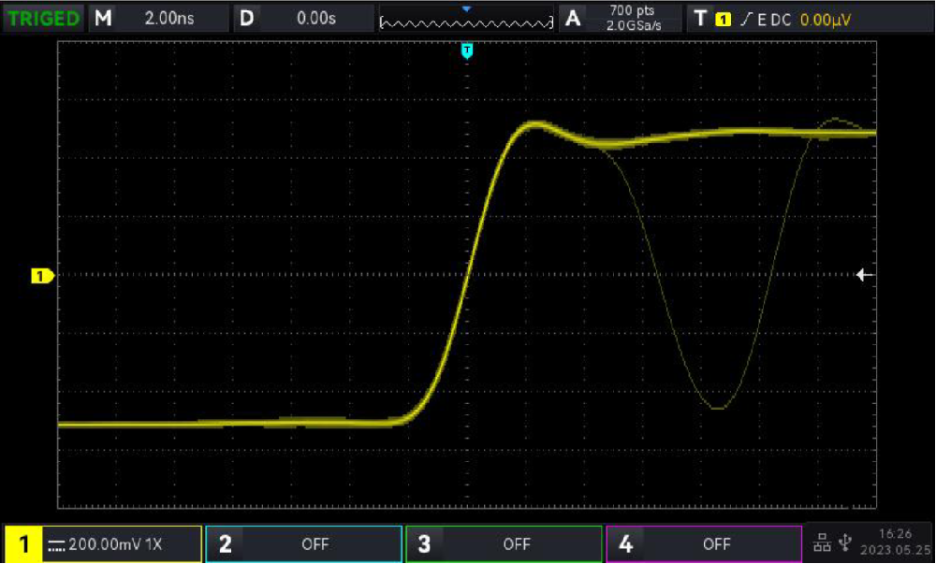
Task: Click the USB connection status icon
Action: 845,542
